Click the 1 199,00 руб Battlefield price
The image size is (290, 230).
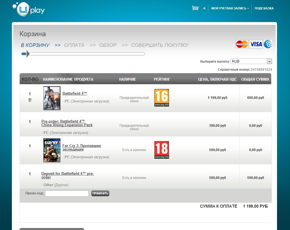click(x=218, y=98)
